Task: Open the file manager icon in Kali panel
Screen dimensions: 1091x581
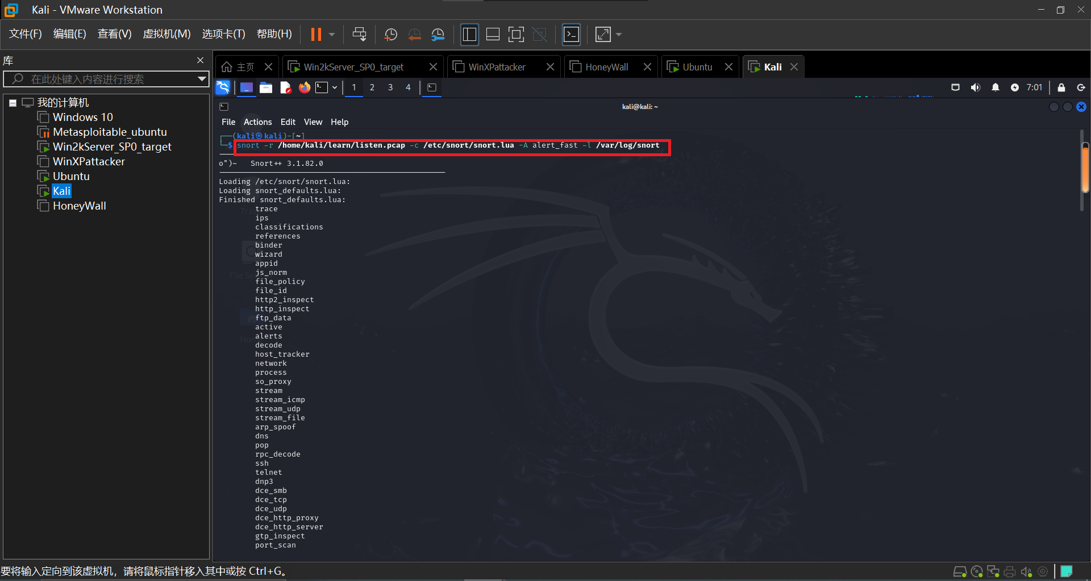Action: pyautogui.click(x=266, y=87)
